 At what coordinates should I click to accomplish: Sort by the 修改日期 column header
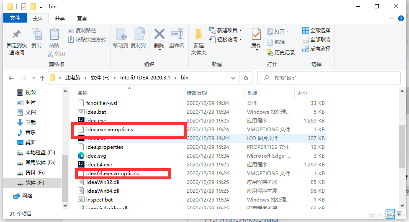(197, 93)
